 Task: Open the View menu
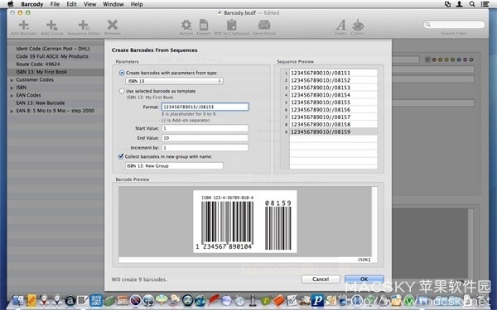tap(90, 4)
